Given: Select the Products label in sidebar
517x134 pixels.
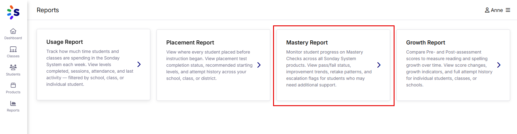Looking at the screenshot, I should coord(13,92).
